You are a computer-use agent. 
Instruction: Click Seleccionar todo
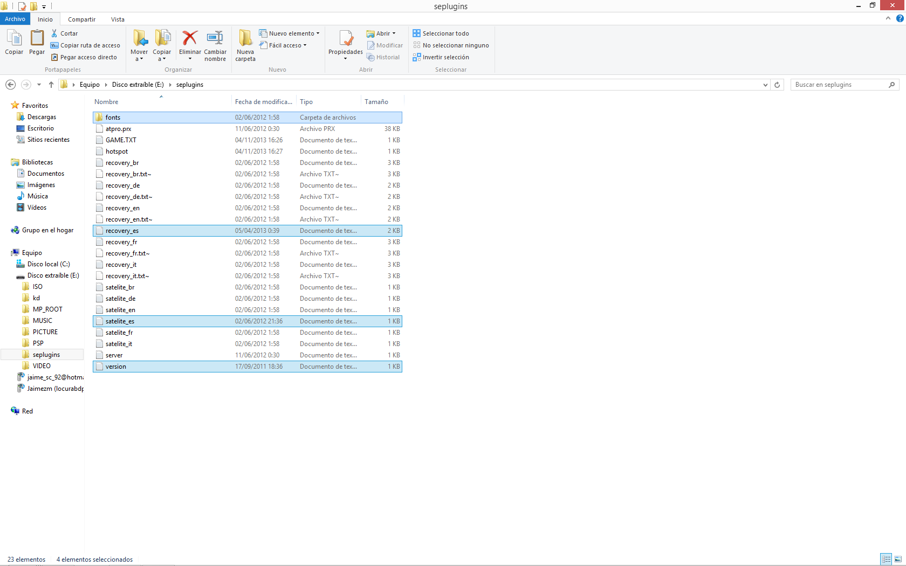[x=445, y=33]
